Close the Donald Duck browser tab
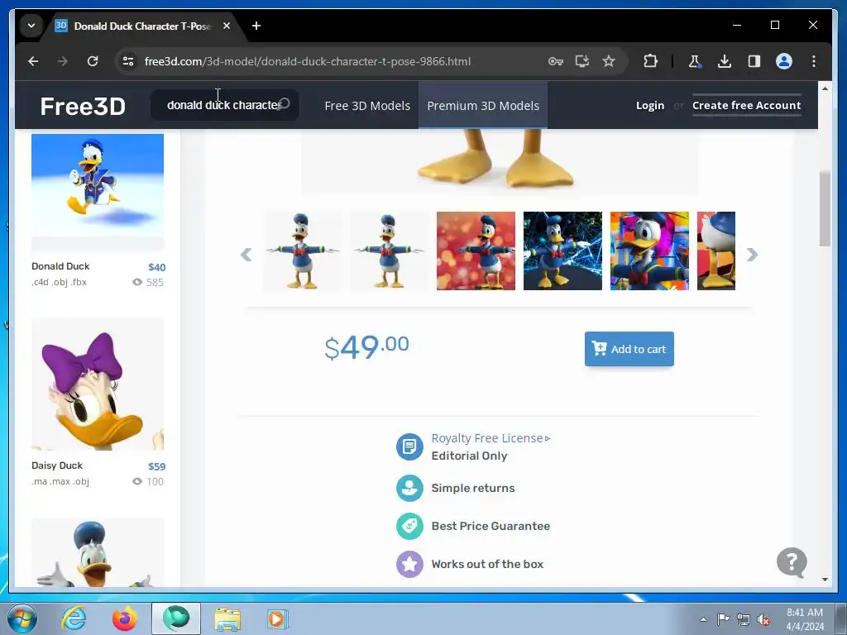The image size is (847, 635). (227, 26)
